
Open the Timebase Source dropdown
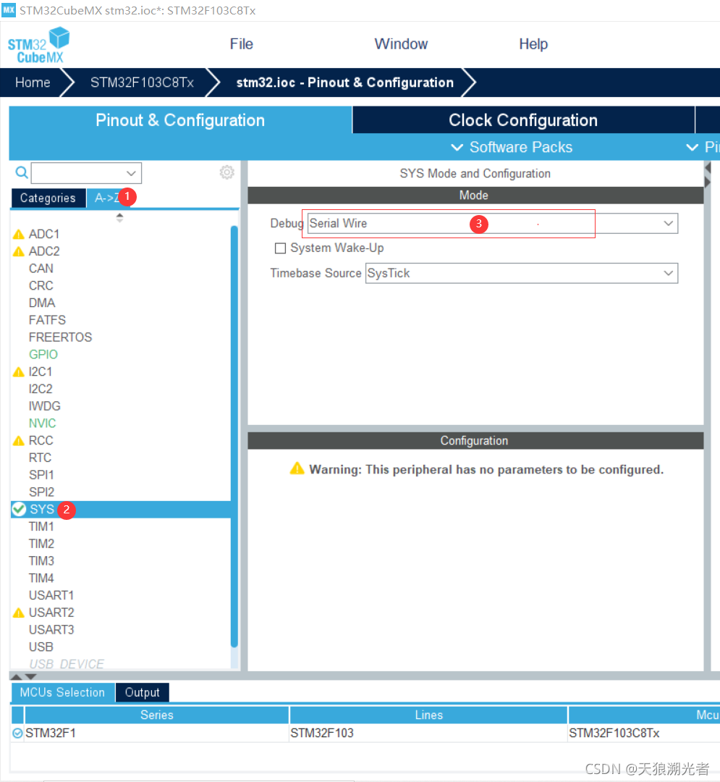tap(669, 273)
